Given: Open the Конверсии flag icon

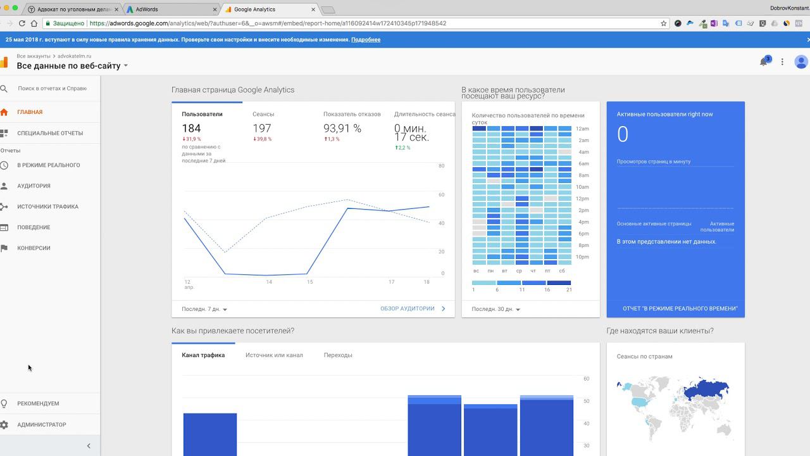Looking at the screenshot, I should tap(4, 248).
